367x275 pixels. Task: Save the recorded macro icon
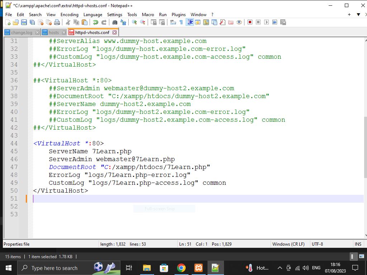(x=283, y=22)
